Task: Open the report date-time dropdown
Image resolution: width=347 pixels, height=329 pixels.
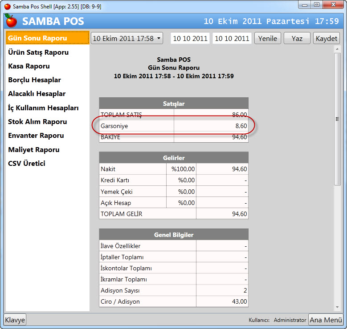Action: pos(127,38)
